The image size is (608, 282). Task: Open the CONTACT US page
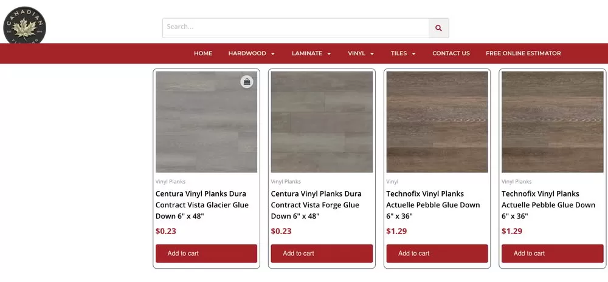(x=451, y=53)
